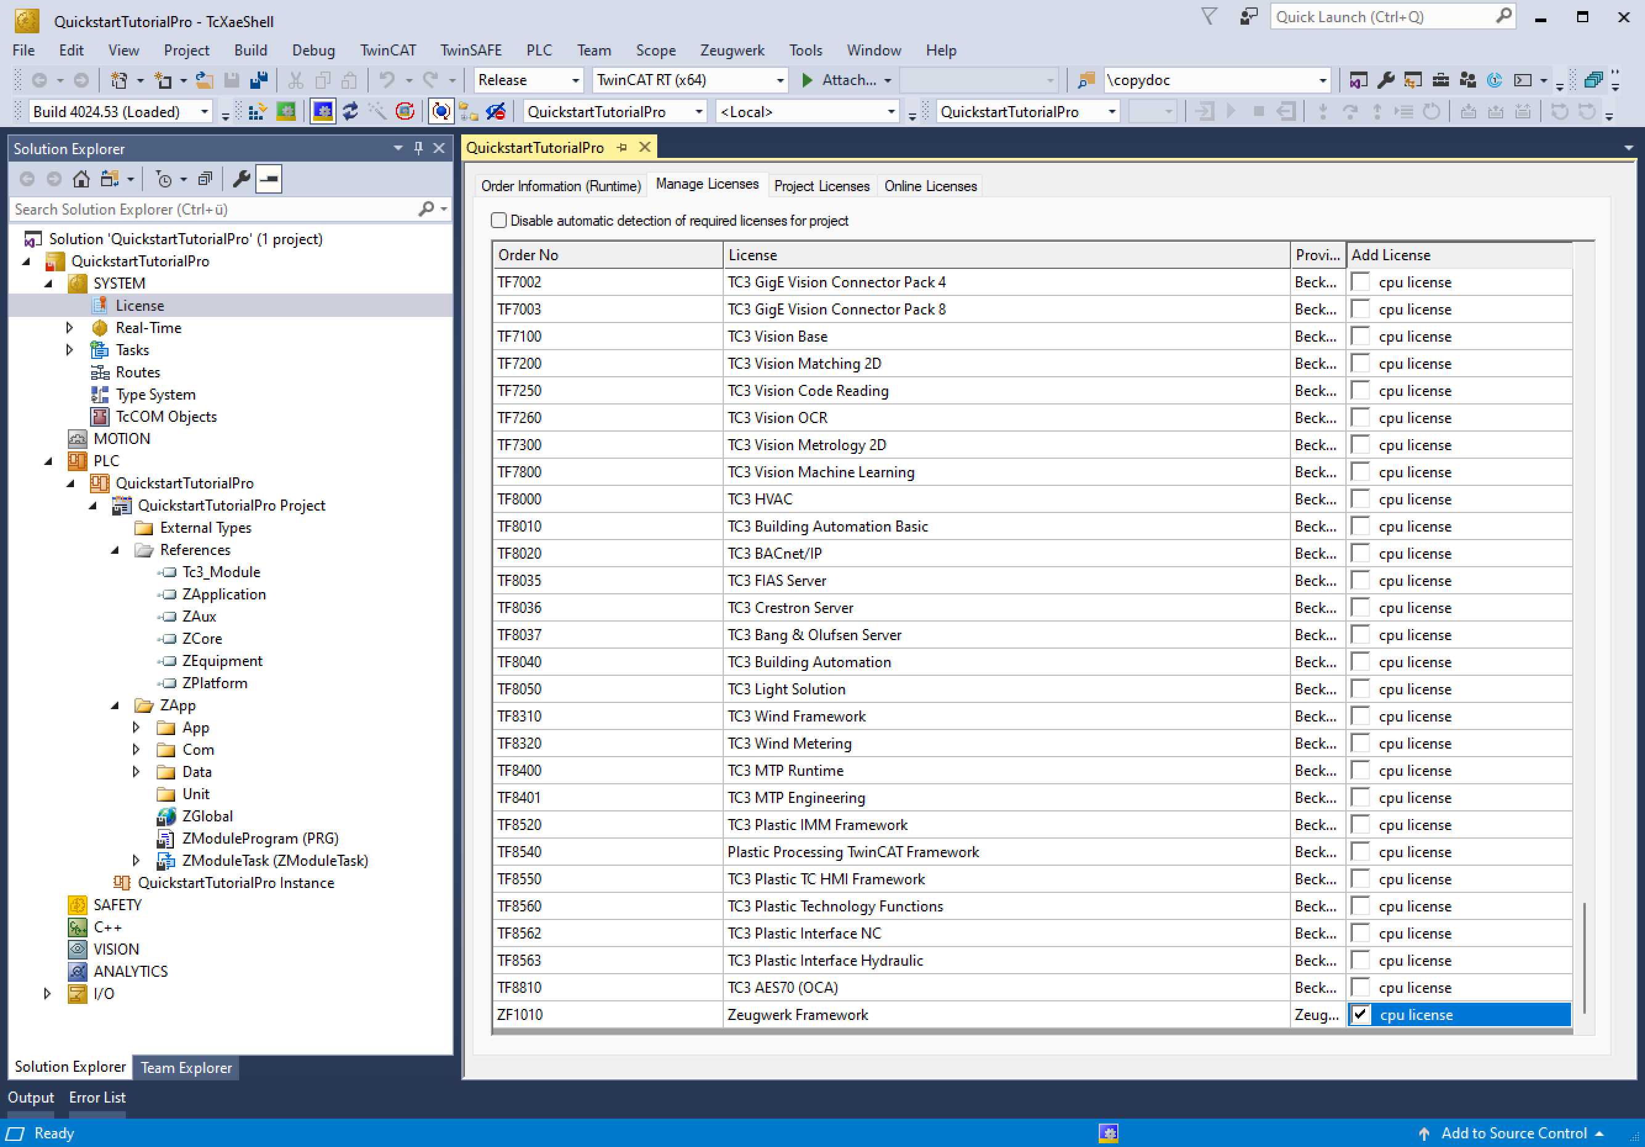
Task: Click the Properties wrench in Solution Explorer
Action: point(240,179)
